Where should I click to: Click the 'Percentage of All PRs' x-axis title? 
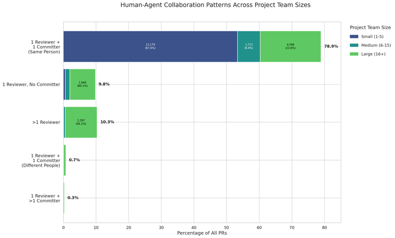pos(202,233)
